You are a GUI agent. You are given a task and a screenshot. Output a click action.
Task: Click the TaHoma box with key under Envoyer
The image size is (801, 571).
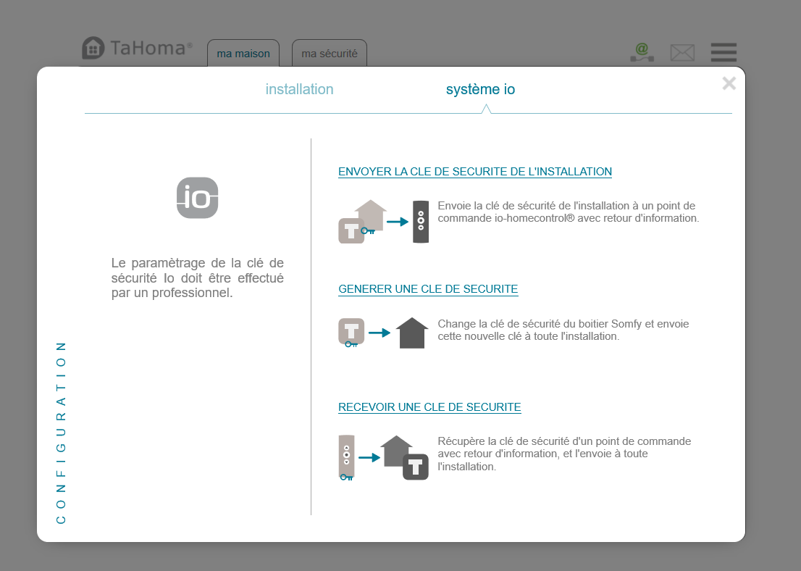[352, 230]
